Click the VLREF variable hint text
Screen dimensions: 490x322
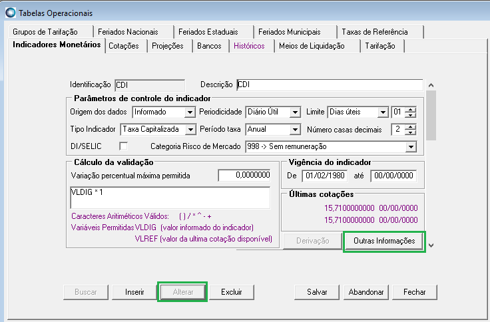click(204, 239)
